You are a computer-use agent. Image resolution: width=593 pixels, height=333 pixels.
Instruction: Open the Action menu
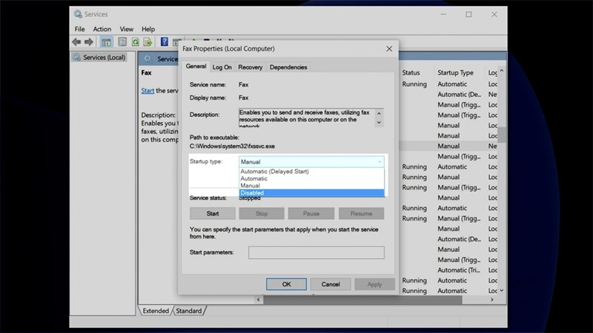click(x=102, y=29)
